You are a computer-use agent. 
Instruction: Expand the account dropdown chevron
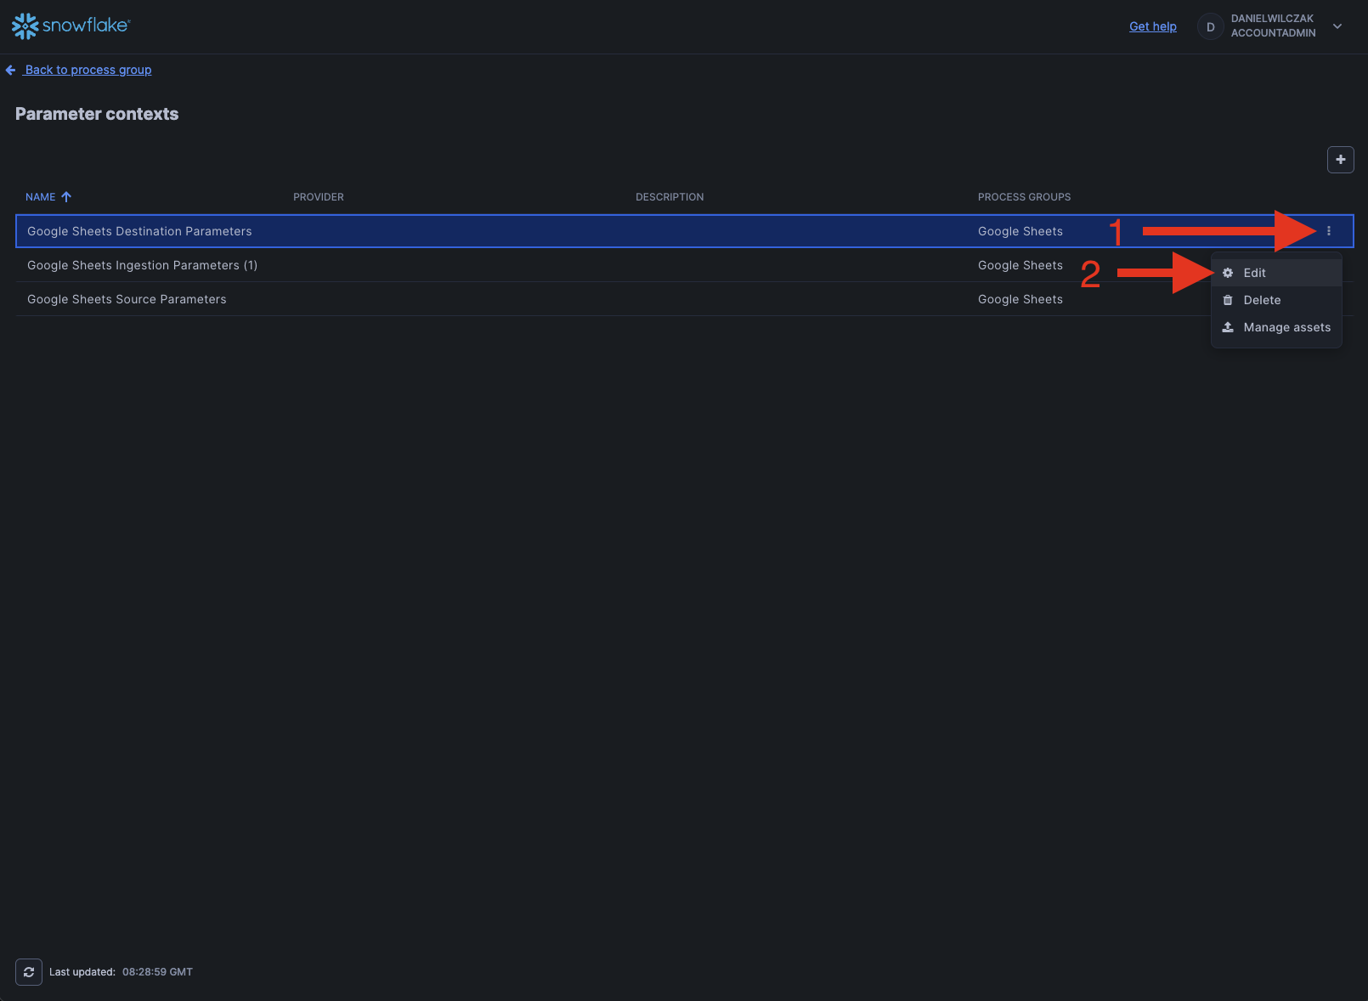coord(1337,26)
